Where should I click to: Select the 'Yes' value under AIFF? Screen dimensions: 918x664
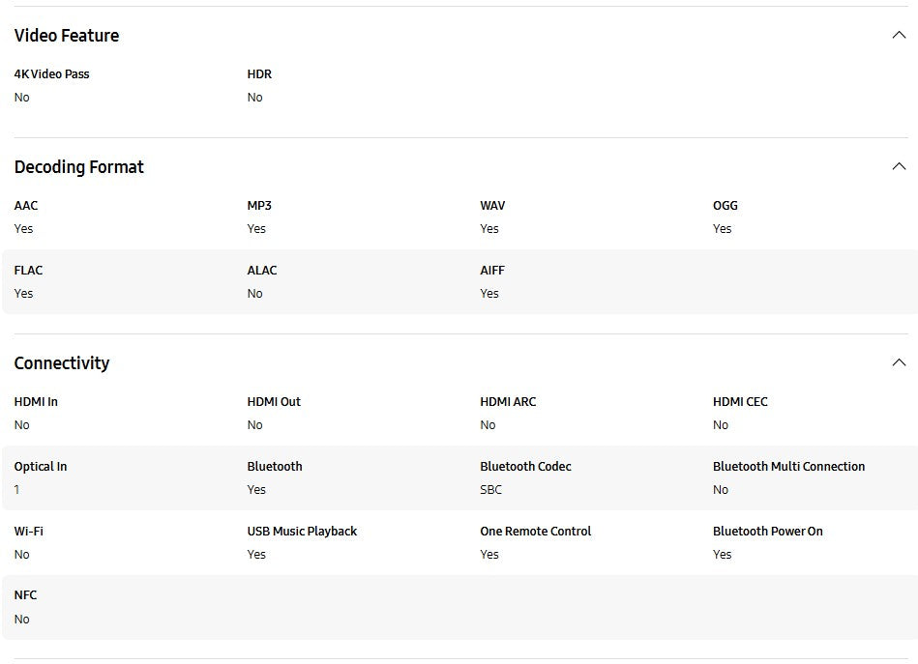coord(489,294)
